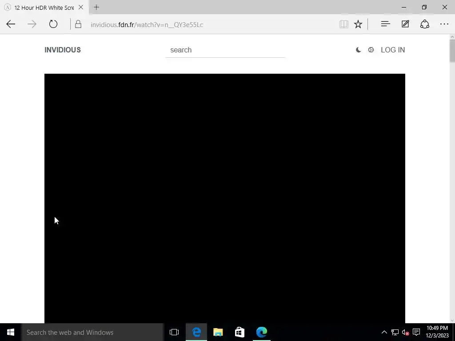Open the Share/Cortana circle icon
The image size is (455, 341).
(x=425, y=24)
